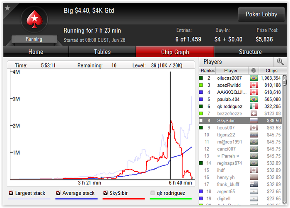Click the Brazil flag beside paulab.404
This screenshot has height=208, width=290.
click(254, 100)
